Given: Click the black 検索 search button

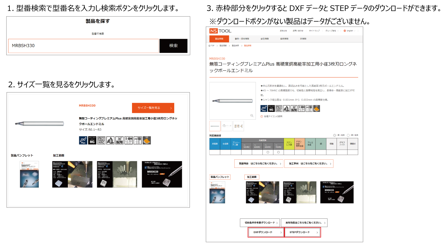Looking at the screenshot, I should [173, 46].
